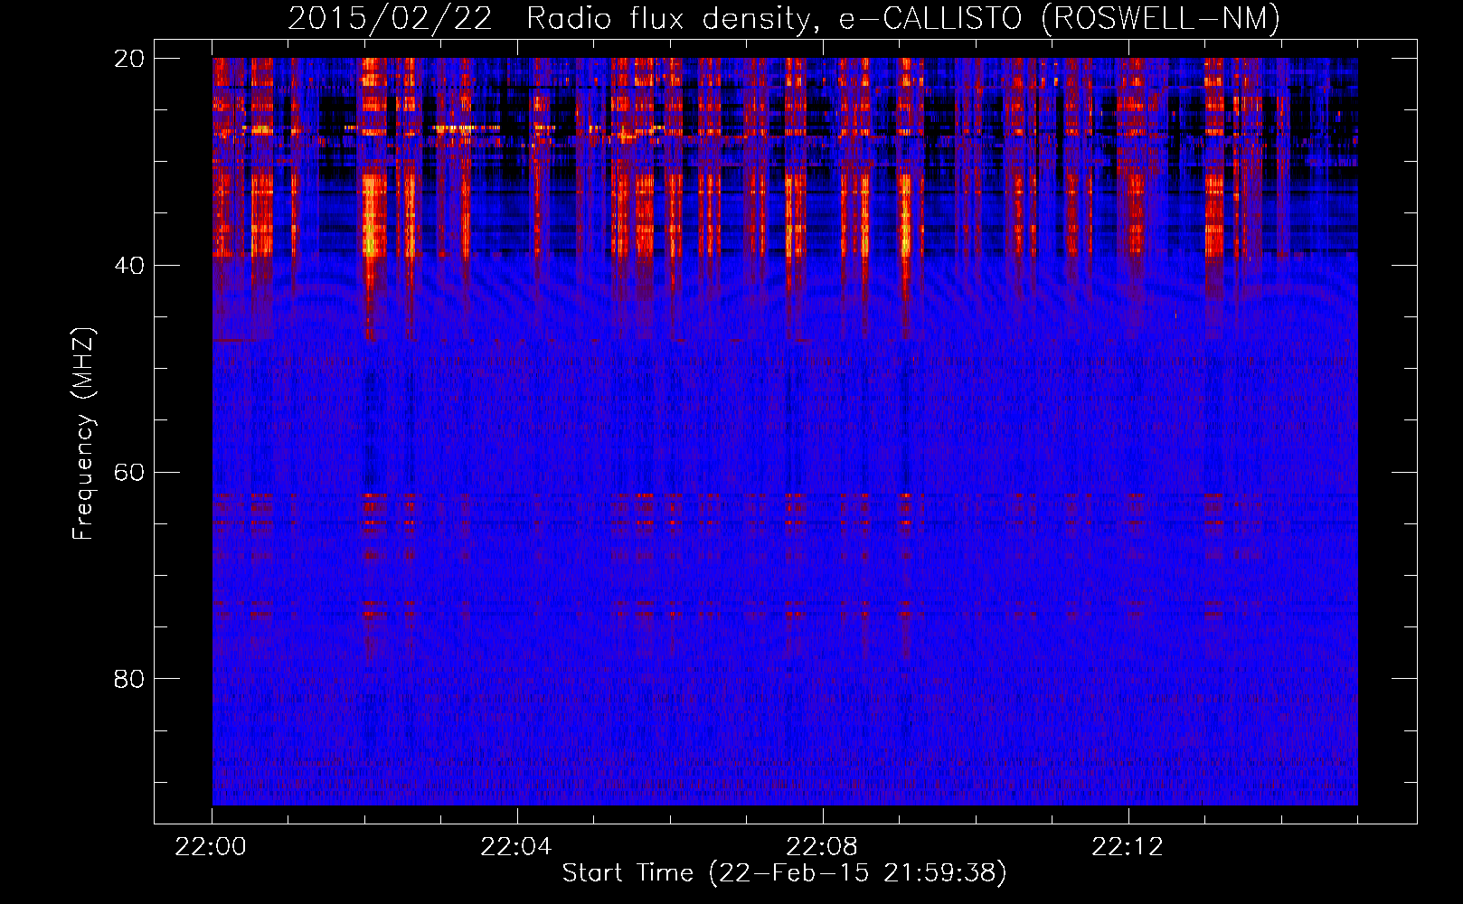This screenshot has width=1463, height=904.
Task: Click the 80 MHz frequency tick label
Action: [x=129, y=679]
